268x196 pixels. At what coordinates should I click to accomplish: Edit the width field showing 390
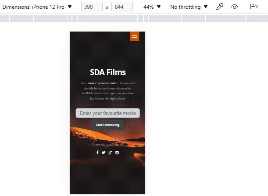pyautogui.click(x=92, y=7)
